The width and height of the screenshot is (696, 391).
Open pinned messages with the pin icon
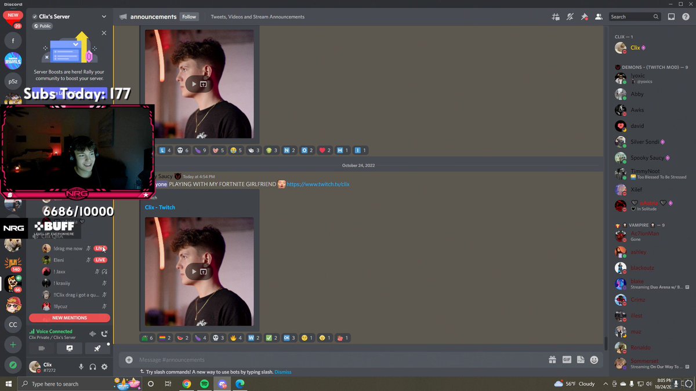tap(584, 17)
